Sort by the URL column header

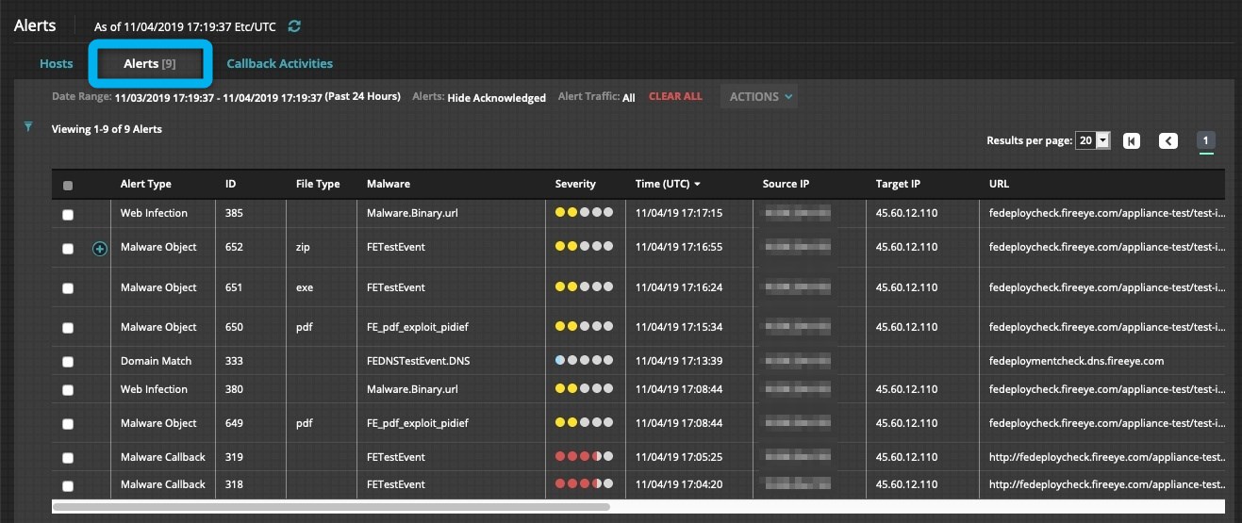click(x=999, y=184)
